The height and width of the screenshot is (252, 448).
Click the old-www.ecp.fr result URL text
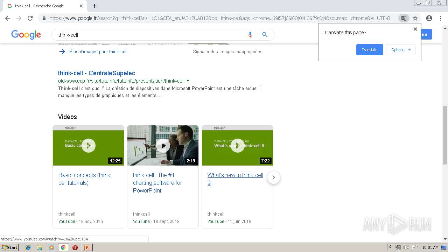[121, 81]
